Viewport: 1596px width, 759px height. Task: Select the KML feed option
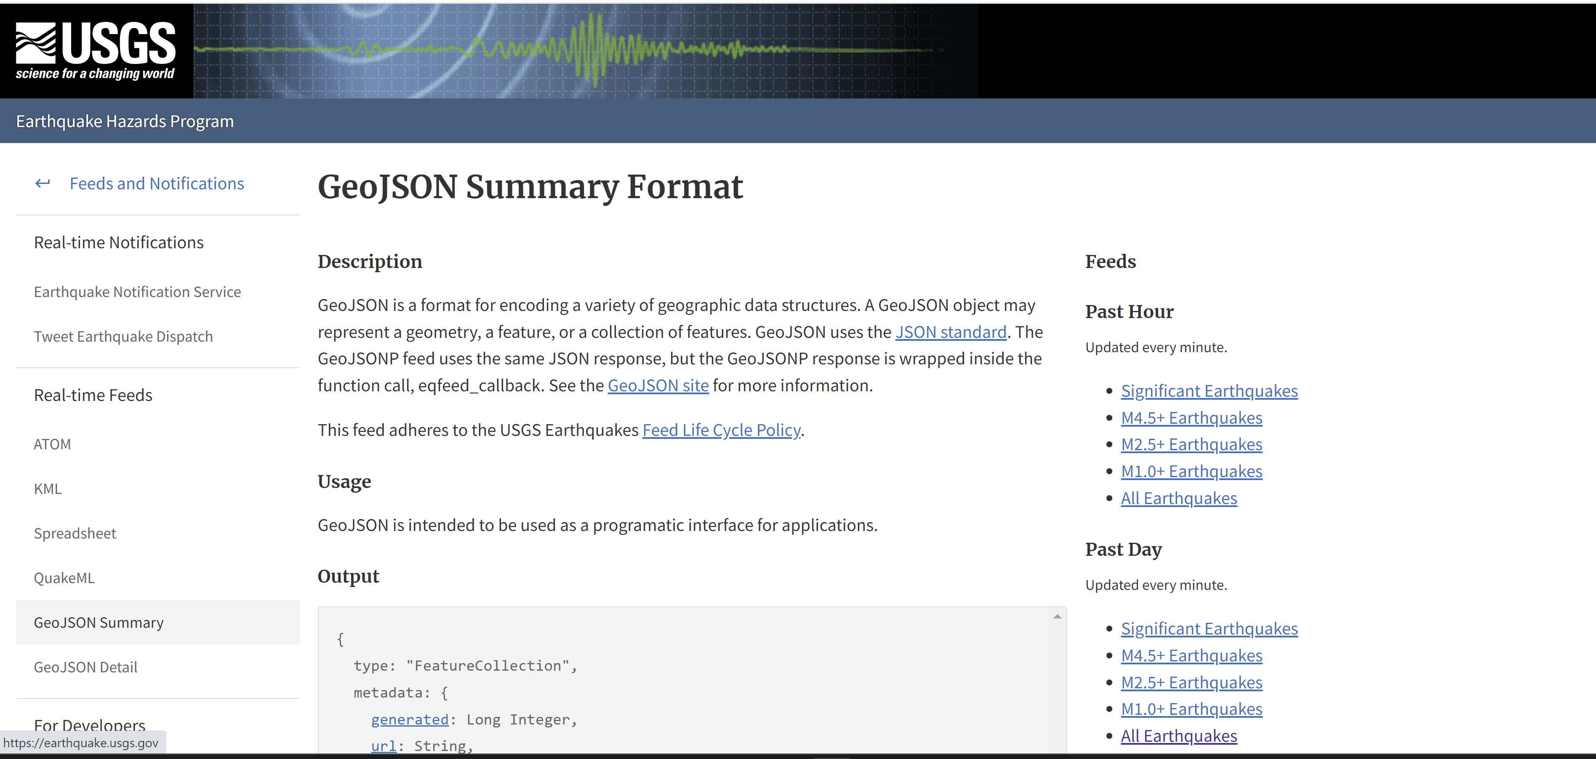pyautogui.click(x=48, y=488)
